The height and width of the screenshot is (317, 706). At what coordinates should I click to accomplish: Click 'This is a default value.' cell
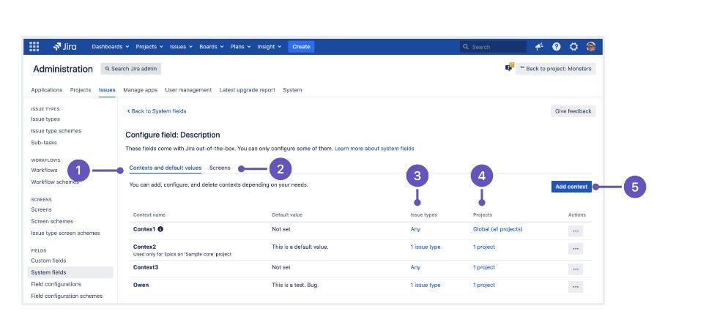(x=300, y=247)
